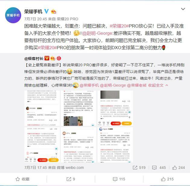Viewport: 190px width, 186px height.
Task: View the first review screenshot thumbnail
Action: 42,108
